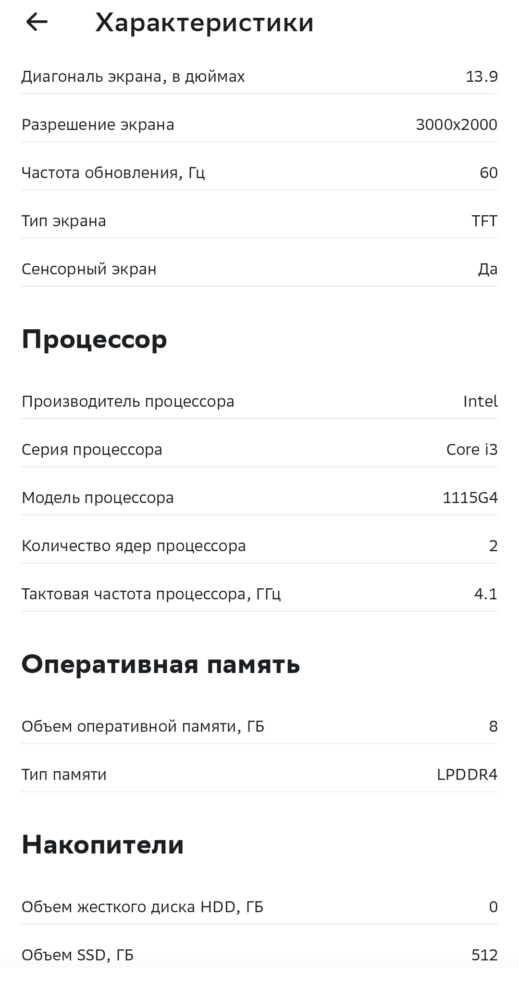Viewport: 519px width, 984px height.
Task: Click the Оперативная память section heading
Action: click(161, 664)
